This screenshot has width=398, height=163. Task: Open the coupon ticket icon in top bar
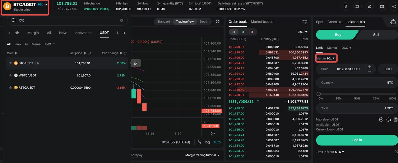[x=358, y=6]
